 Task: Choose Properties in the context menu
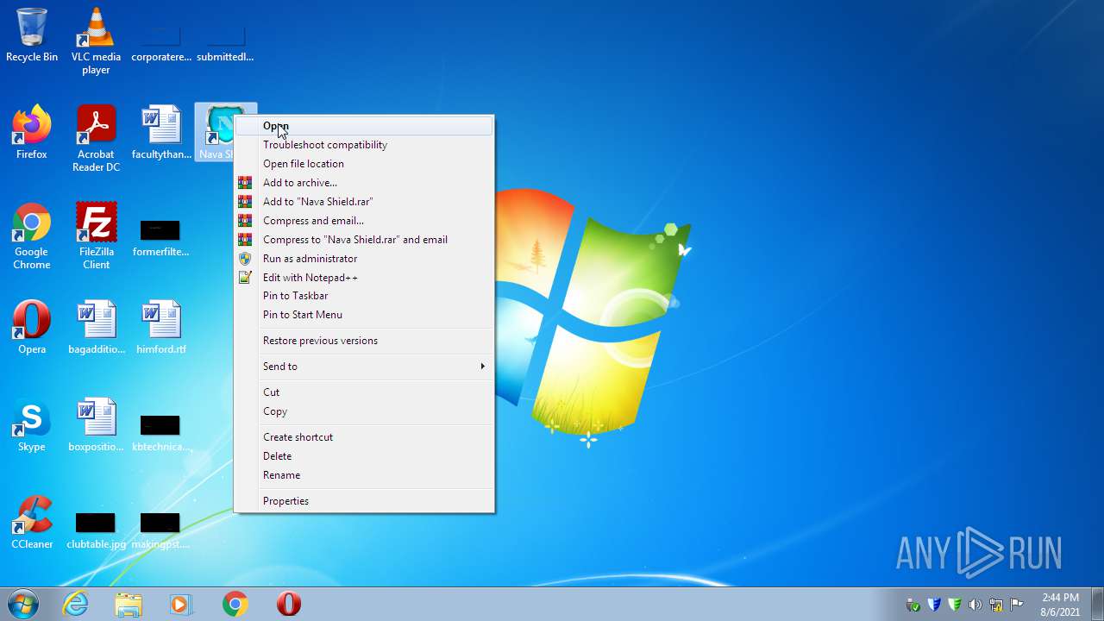[x=364, y=501]
